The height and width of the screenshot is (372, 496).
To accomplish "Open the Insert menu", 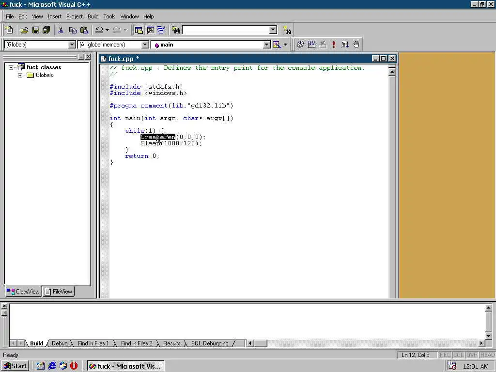I will point(54,16).
